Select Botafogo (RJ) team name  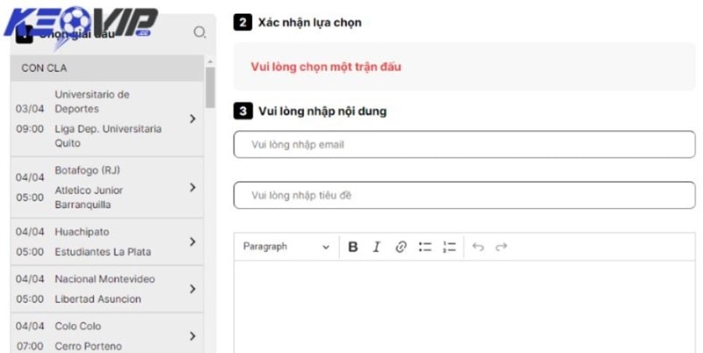[87, 170]
